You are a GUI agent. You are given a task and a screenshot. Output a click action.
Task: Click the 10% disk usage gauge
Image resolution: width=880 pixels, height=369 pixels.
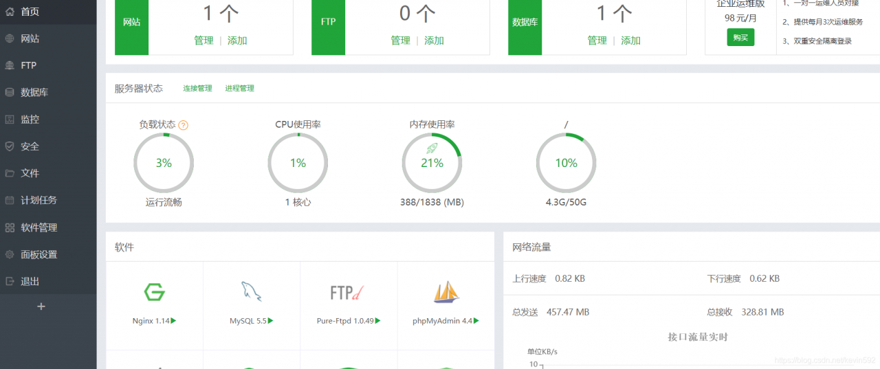566,163
